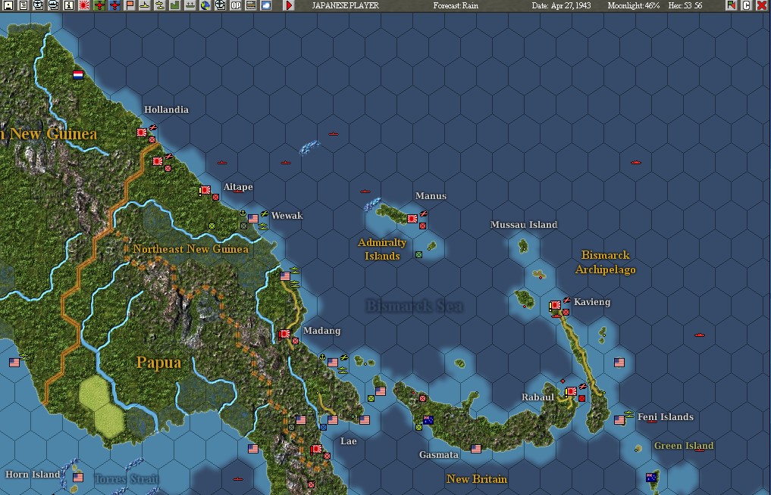Open the crosshair zoom target icon

point(220,7)
